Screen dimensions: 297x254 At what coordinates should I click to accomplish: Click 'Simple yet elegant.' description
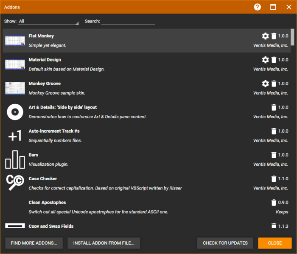click(x=48, y=45)
